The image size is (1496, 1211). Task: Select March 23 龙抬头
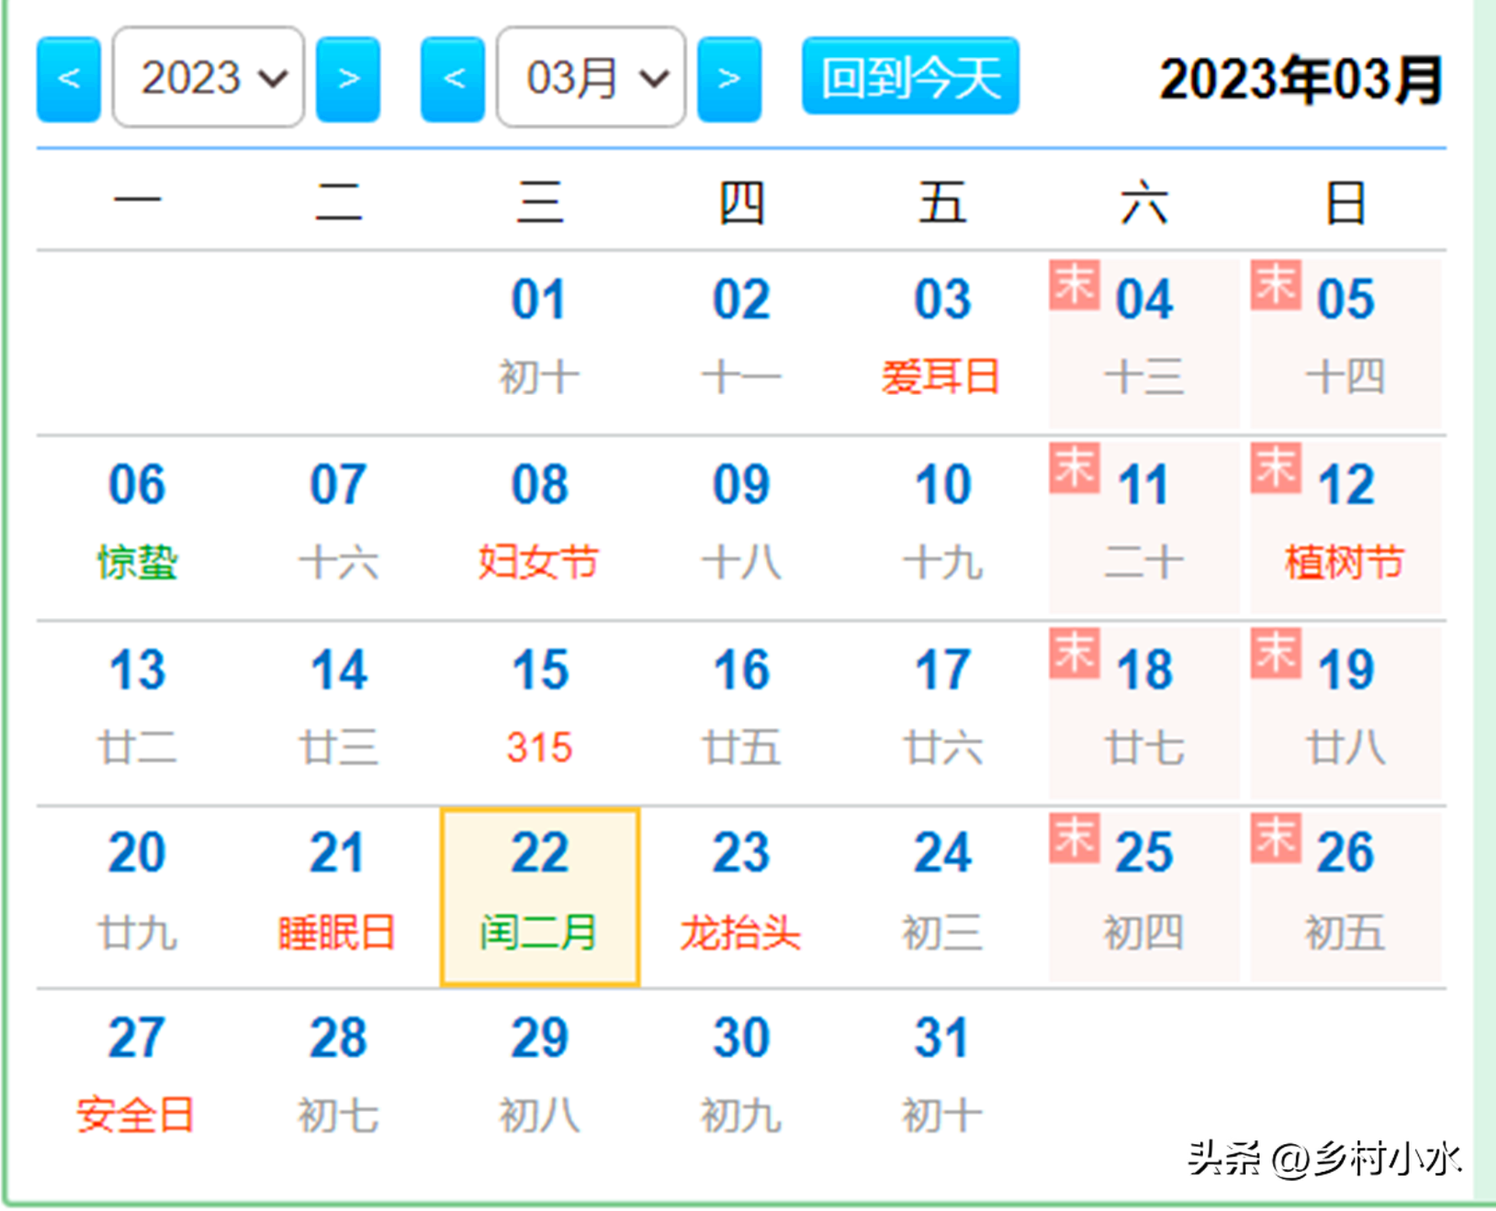tap(741, 891)
